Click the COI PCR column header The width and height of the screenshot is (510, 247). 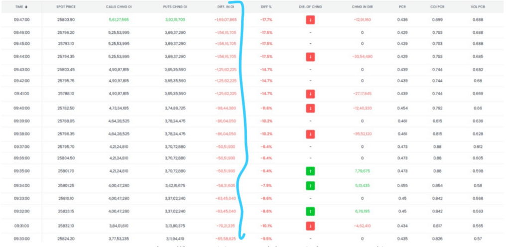pyautogui.click(x=438, y=7)
